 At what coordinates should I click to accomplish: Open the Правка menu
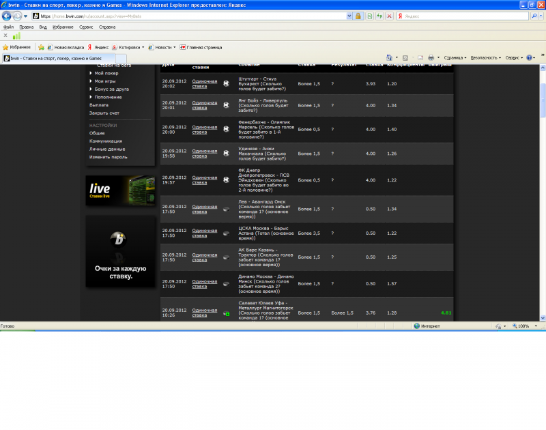27,27
